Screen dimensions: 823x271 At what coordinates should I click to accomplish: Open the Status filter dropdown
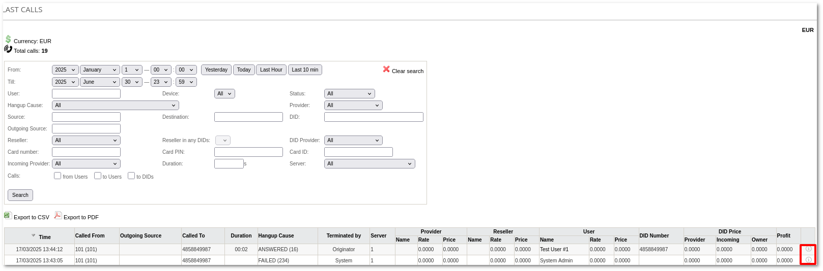[349, 94]
